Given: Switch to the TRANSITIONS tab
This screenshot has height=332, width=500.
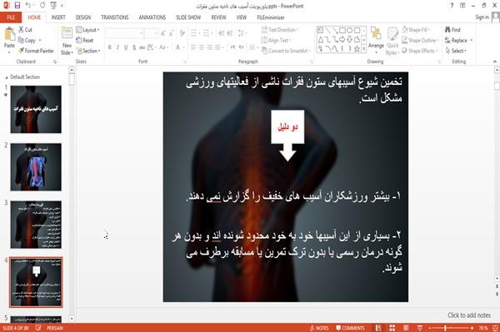Looking at the screenshot, I should [115, 17].
